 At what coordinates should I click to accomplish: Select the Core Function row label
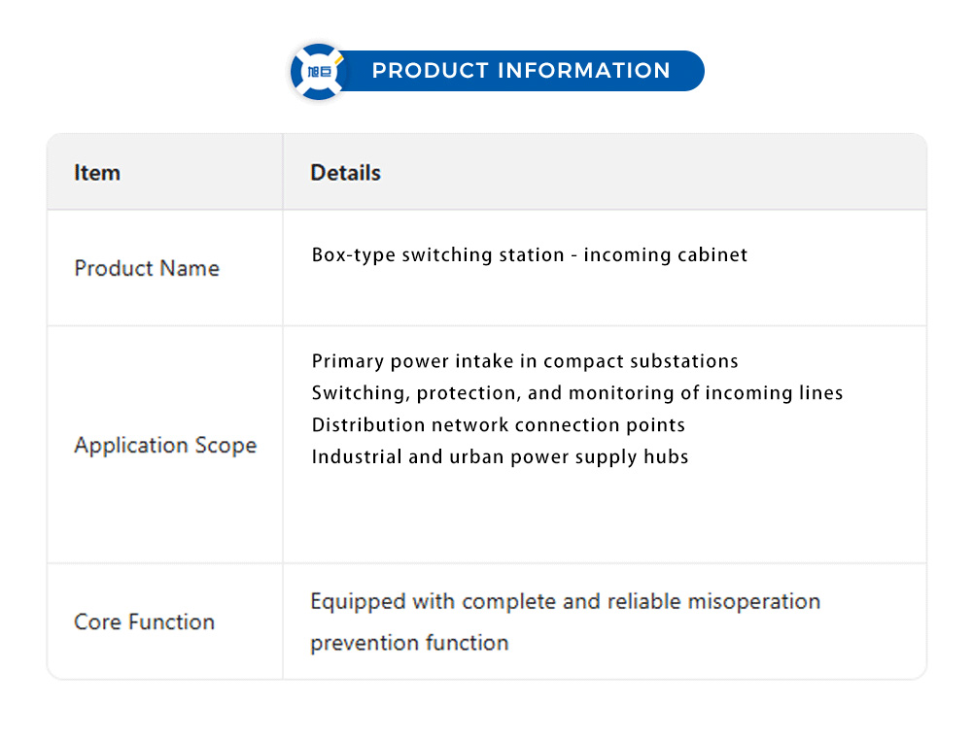pos(144,622)
